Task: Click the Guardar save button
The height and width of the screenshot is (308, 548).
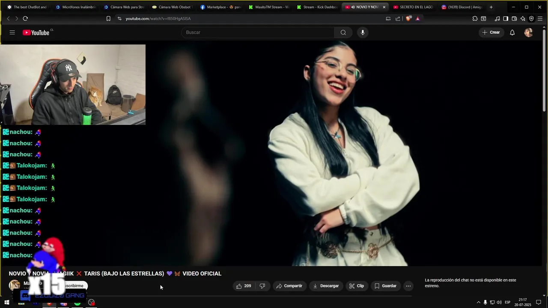Action: coord(385,286)
